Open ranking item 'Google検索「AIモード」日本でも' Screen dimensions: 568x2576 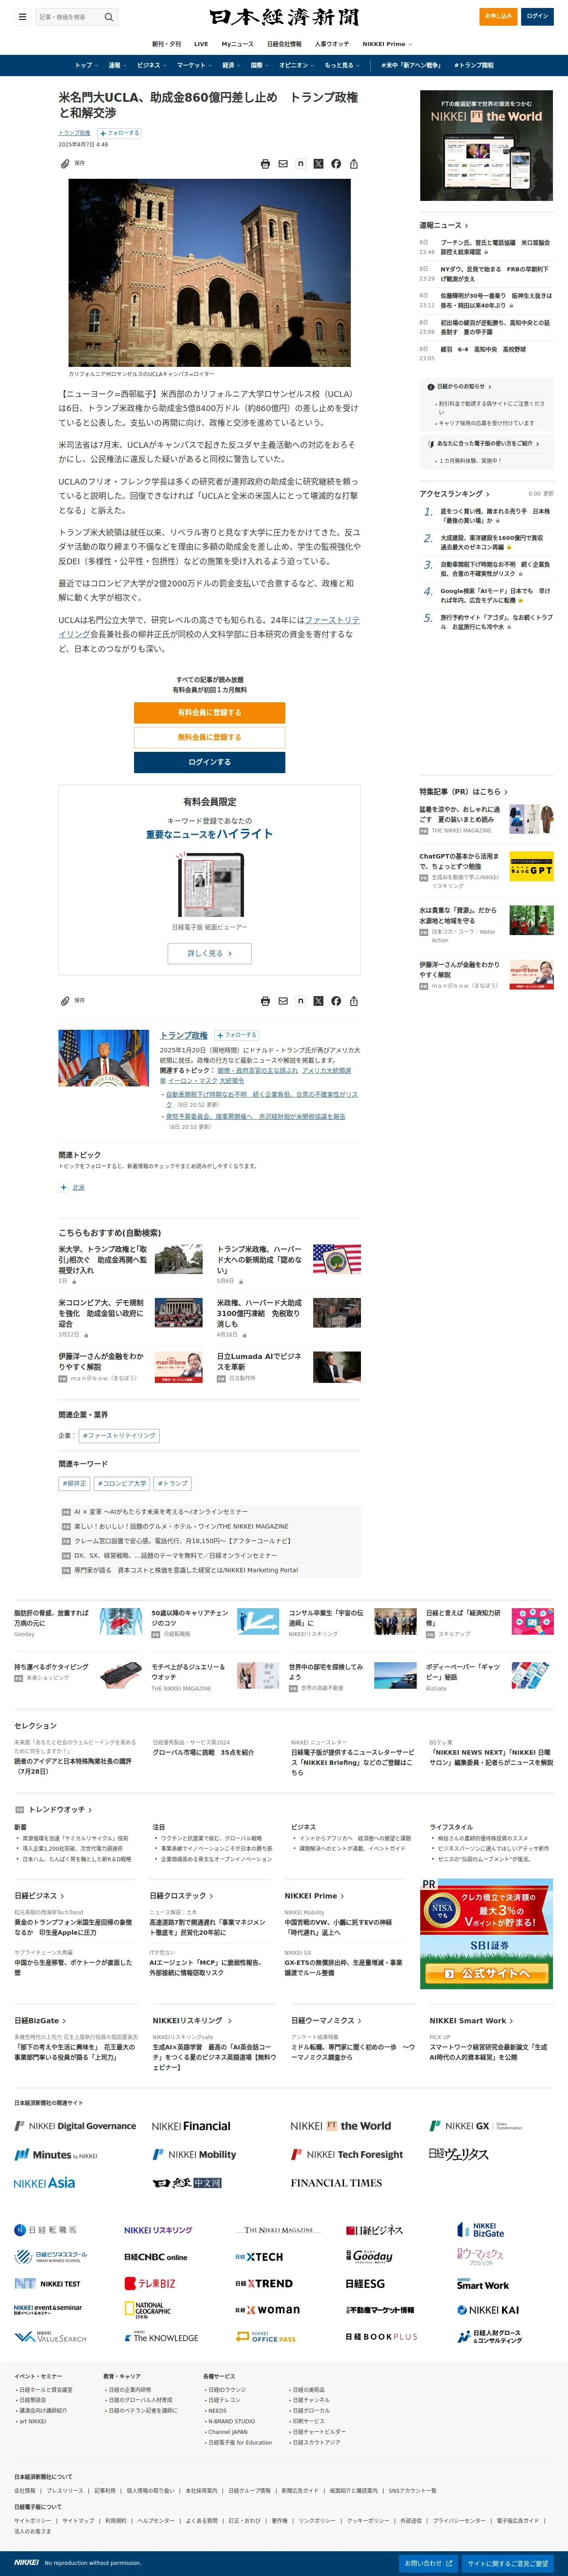(x=495, y=595)
